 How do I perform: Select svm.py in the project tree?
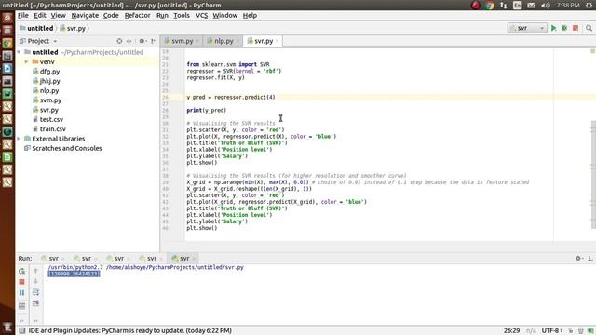click(x=50, y=100)
